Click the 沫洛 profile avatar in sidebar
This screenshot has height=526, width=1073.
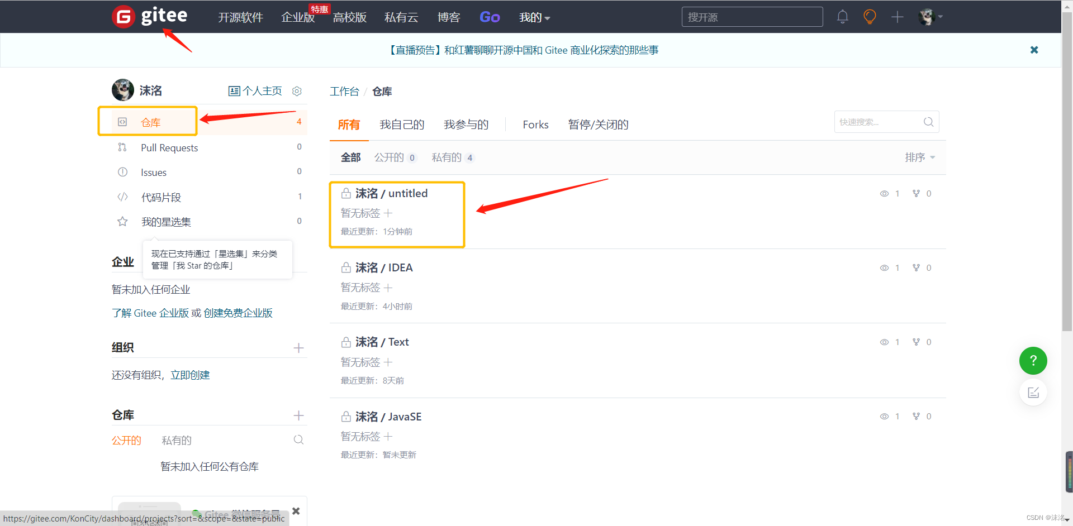click(123, 90)
